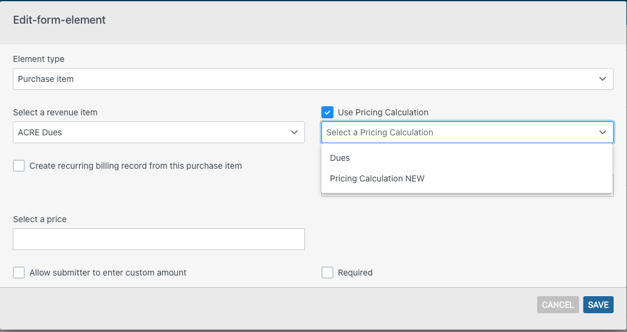Open the ACRE Dues revenue item dropdown
Image resolution: width=627 pixels, height=332 pixels.
point(159,132)
